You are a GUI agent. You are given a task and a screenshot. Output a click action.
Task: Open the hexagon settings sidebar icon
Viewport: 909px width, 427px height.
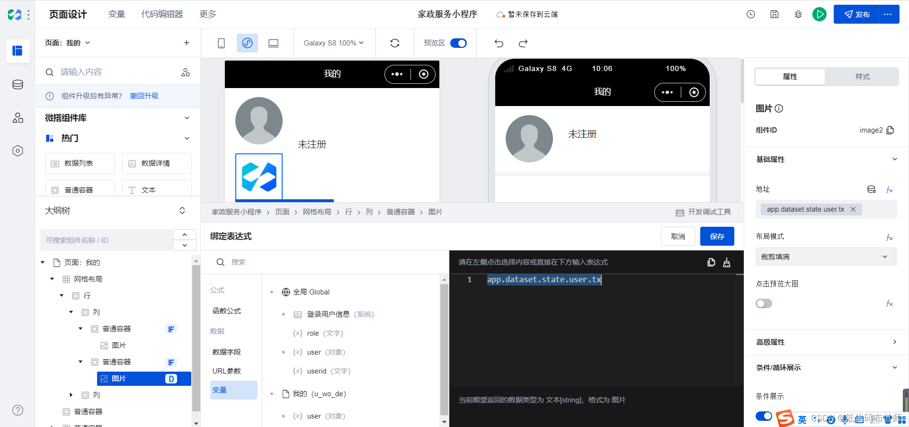pos(18,151)
